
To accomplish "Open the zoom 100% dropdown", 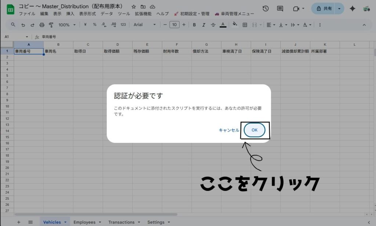I will 67,25.
